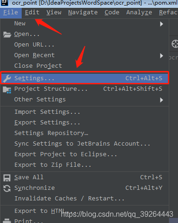
Task: Click the Print printer icon
Action: pos(7,221)
